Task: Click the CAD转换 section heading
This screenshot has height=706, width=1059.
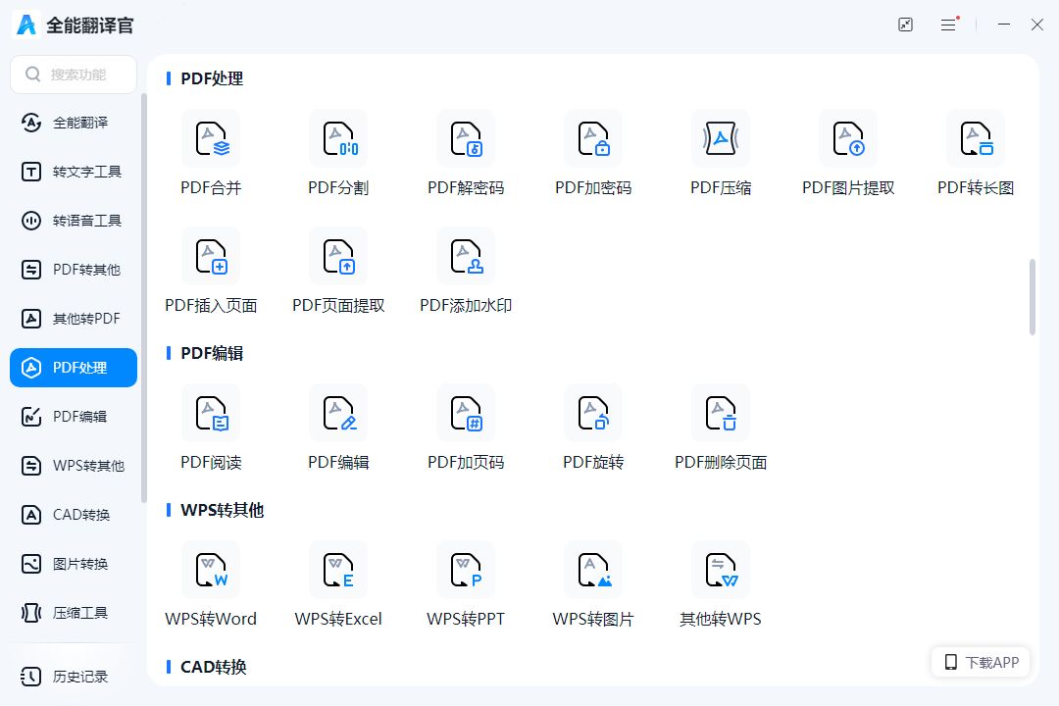Action: tap(214, 667)
